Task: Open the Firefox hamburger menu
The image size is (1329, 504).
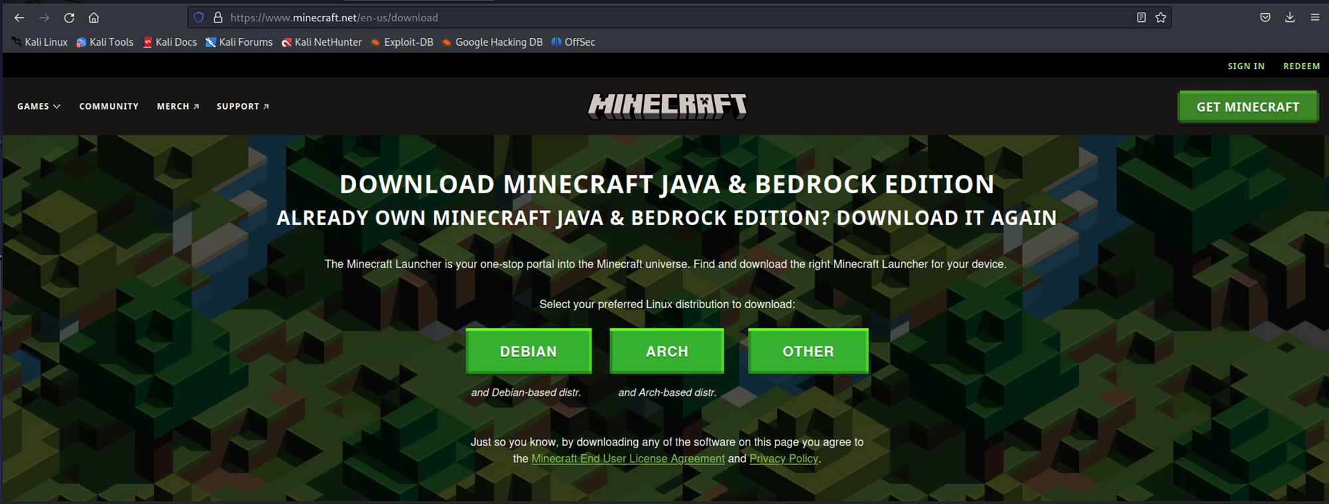Action: [1315, 18]
